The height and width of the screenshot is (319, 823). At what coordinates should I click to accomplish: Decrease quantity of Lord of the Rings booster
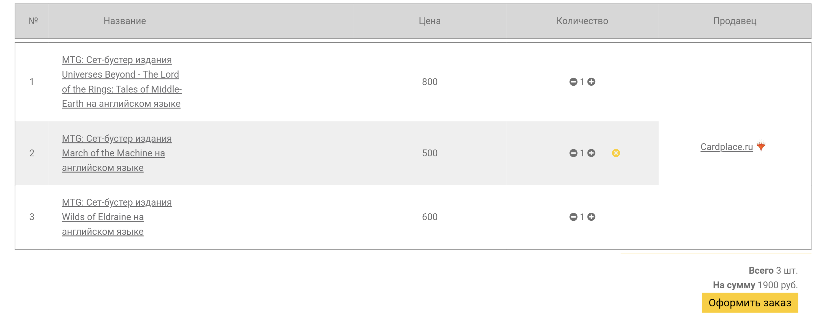pyautogui.click(x=573, y=82)
